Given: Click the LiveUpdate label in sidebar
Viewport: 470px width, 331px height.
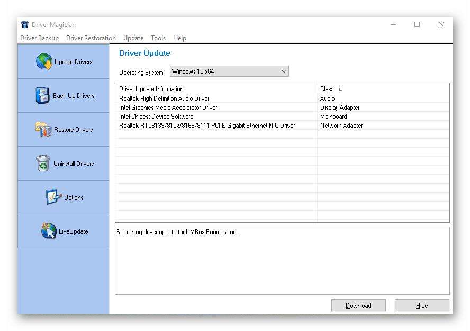Looking at the screenshot, I should click(74, 231).
